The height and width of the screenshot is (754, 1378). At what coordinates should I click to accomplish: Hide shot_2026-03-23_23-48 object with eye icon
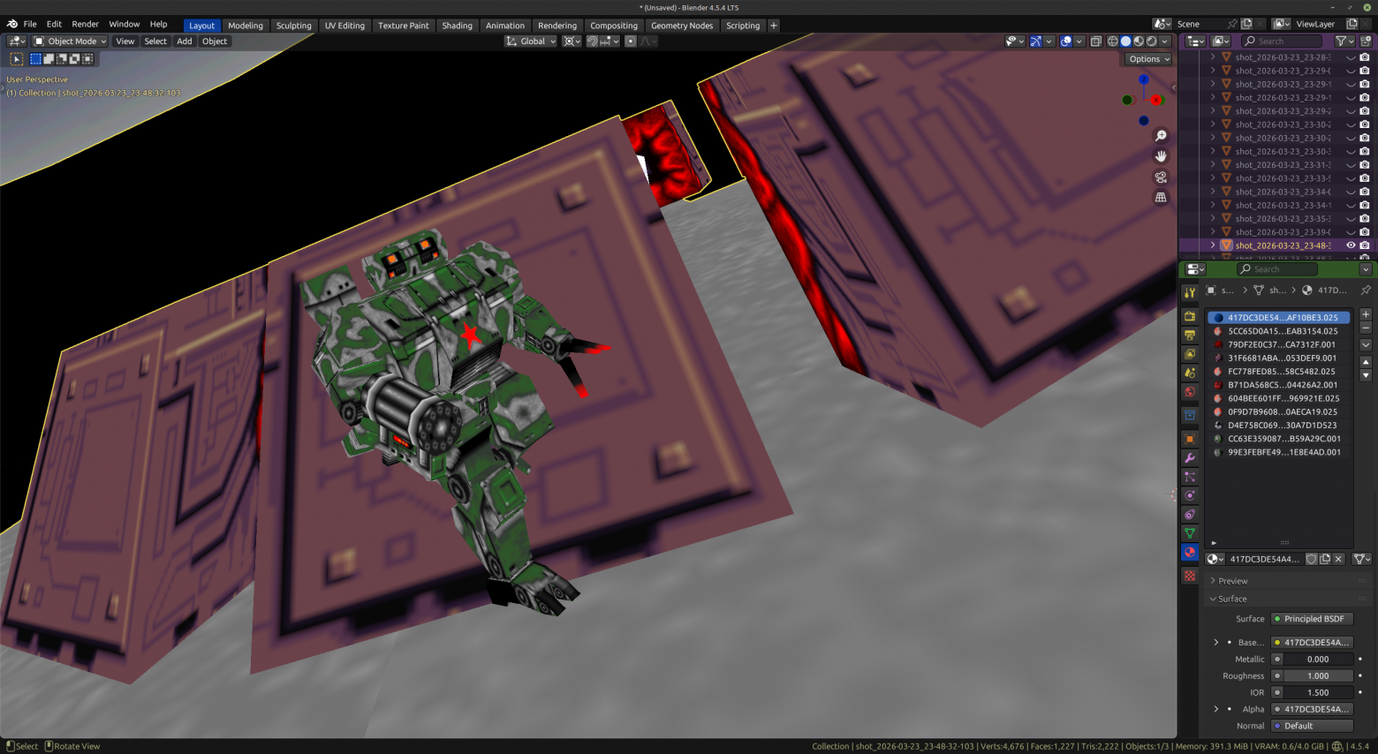coord(1351,245)
